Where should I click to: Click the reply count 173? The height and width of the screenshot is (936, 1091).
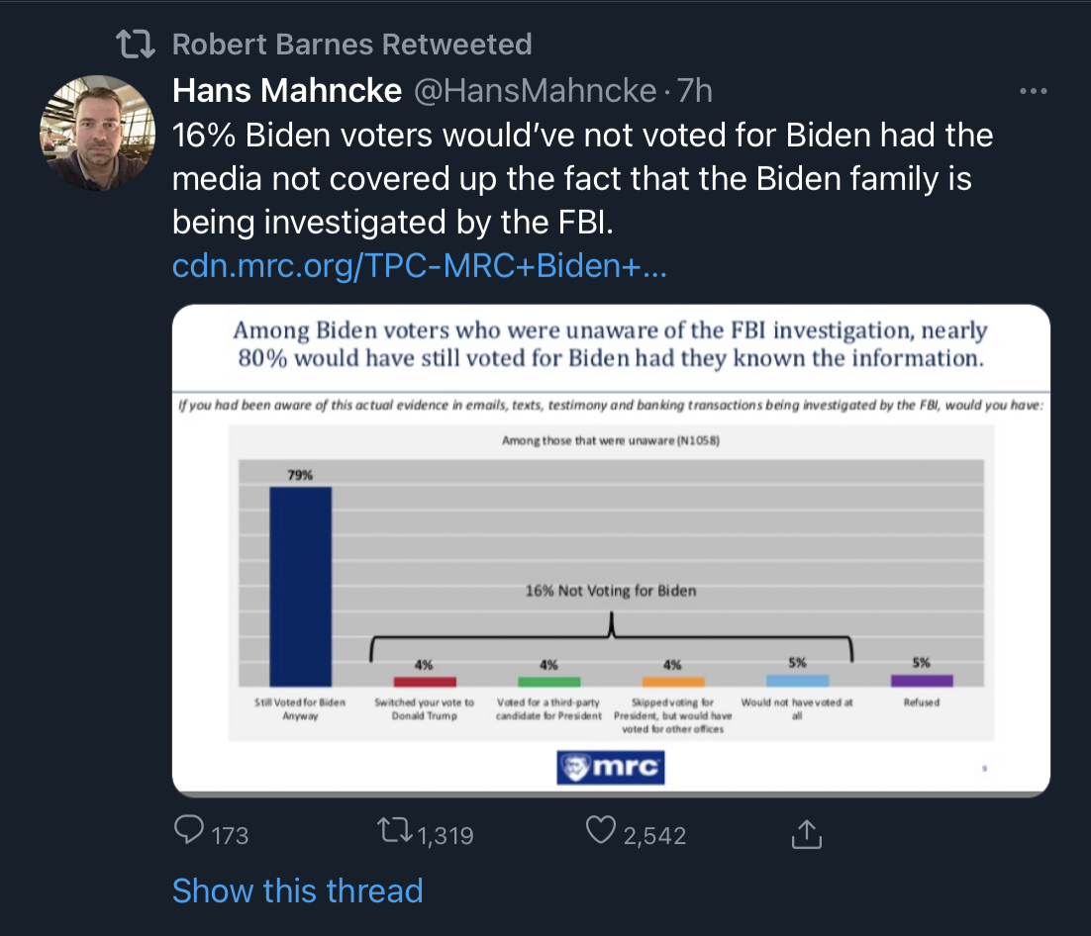(x=230, y=835)
